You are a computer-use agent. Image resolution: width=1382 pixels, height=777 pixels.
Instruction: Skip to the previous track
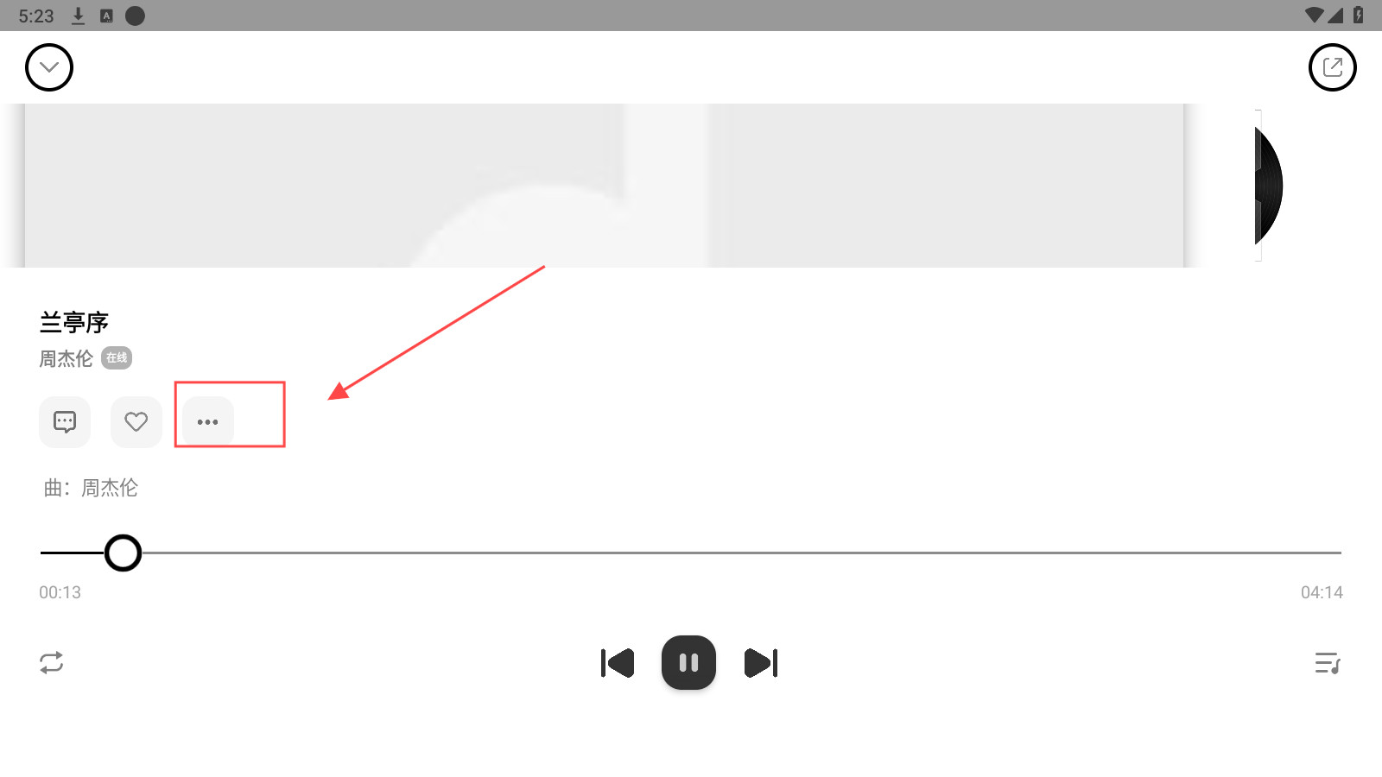[618, 663]
